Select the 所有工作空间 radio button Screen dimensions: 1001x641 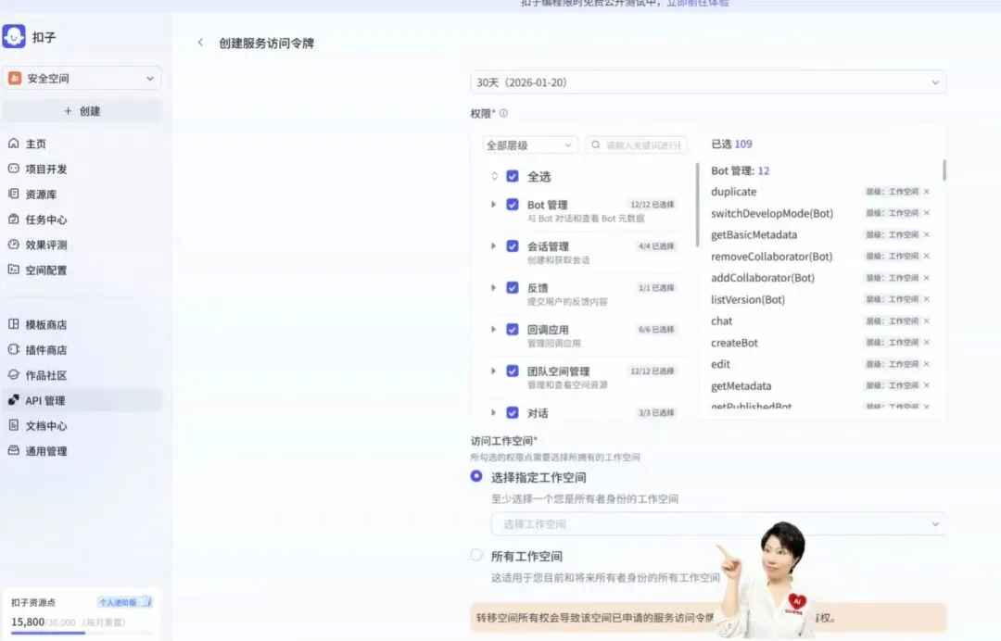tap(476, 555)
